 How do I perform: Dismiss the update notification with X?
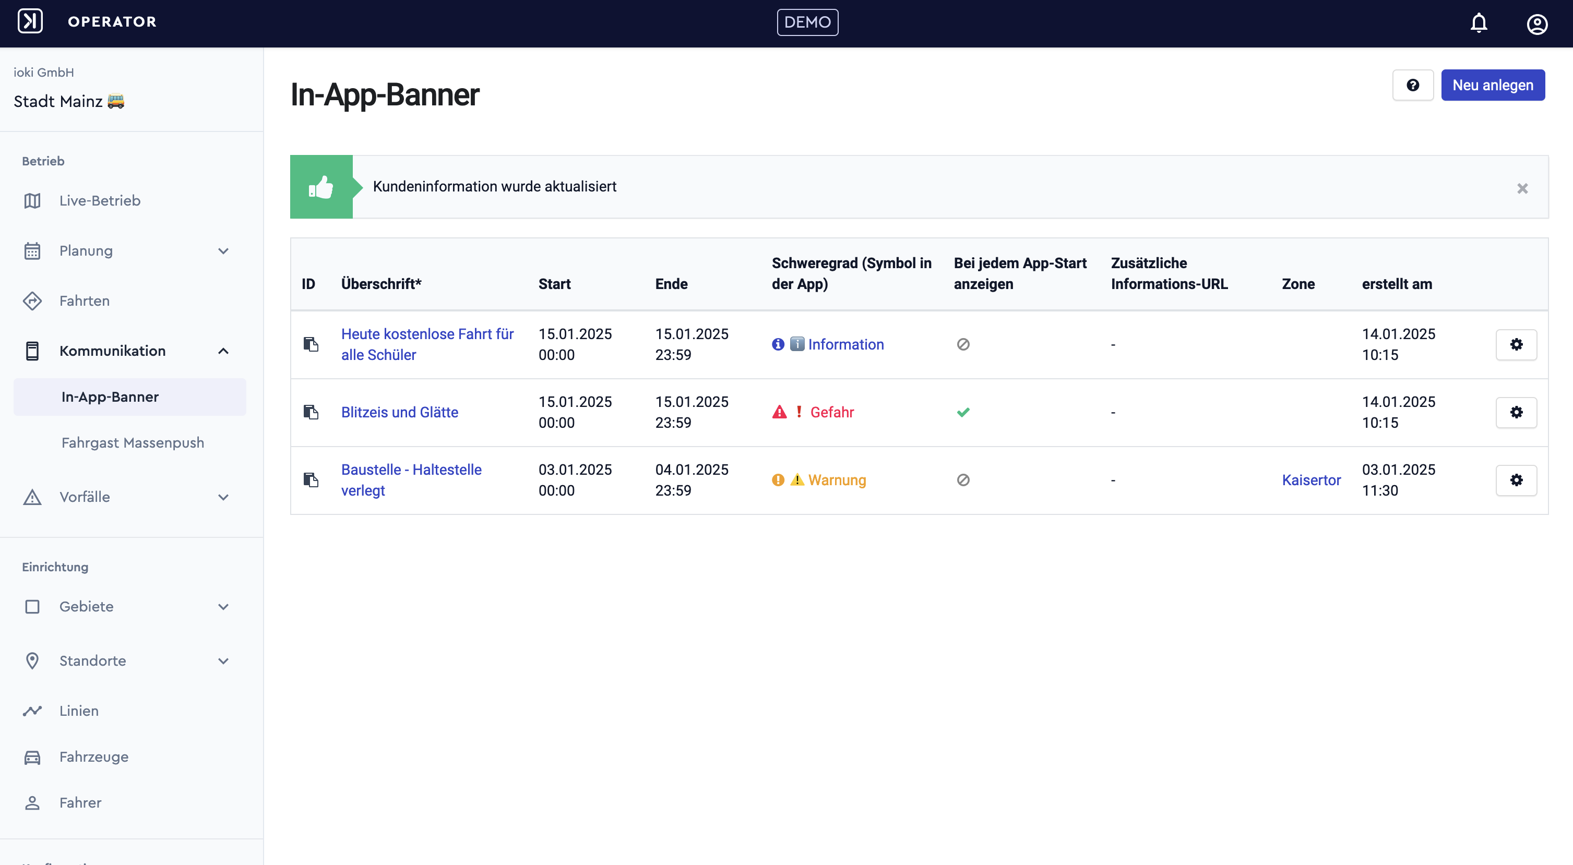pos(1522,188)
